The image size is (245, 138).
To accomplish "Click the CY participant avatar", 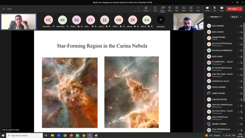I will (x=91, y=20).
